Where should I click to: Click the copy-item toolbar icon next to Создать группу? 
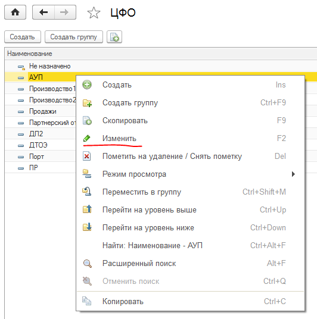coord(114,37)
